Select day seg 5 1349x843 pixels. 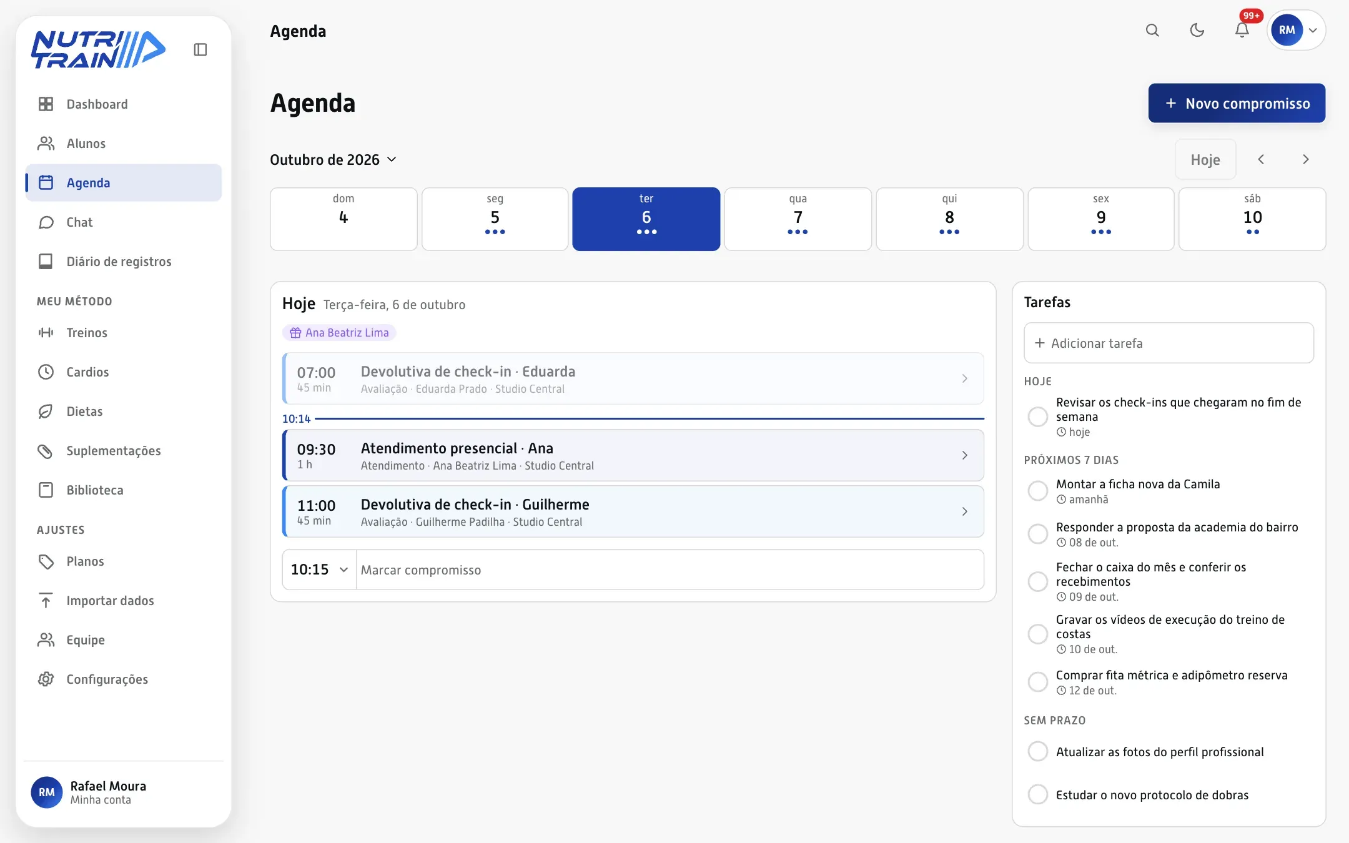coord(495,219)
